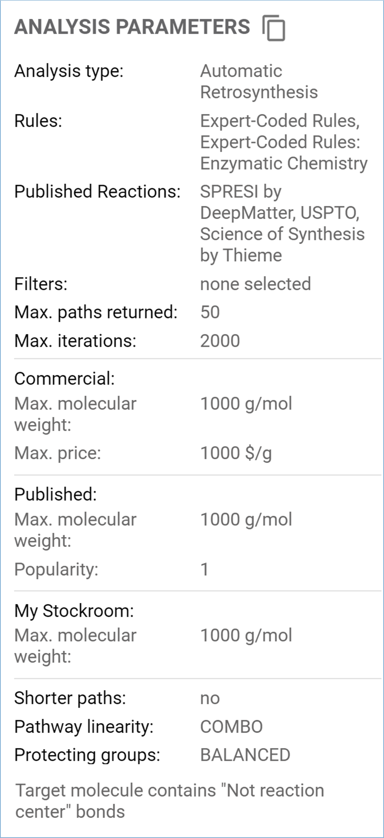Click the Protecting groups BALANCED value
This screenshot has height=838, width=384.
coord(245,755)
